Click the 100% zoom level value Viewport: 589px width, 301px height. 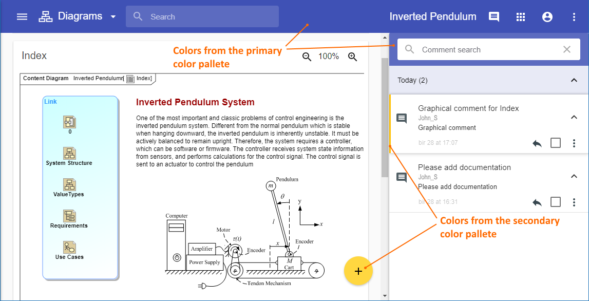(329, 57)
